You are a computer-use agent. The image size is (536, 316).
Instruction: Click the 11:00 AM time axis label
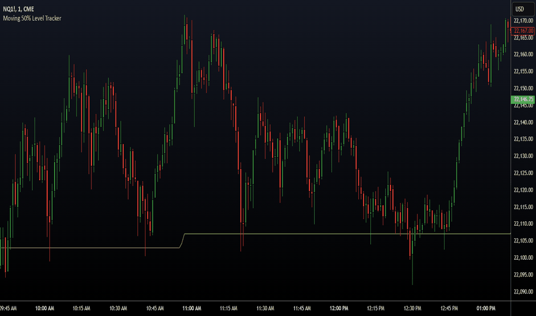192,308
